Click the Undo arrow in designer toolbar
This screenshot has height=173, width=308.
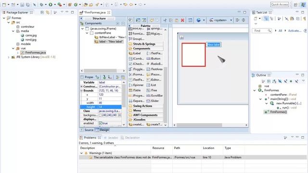tap(152, 20)
